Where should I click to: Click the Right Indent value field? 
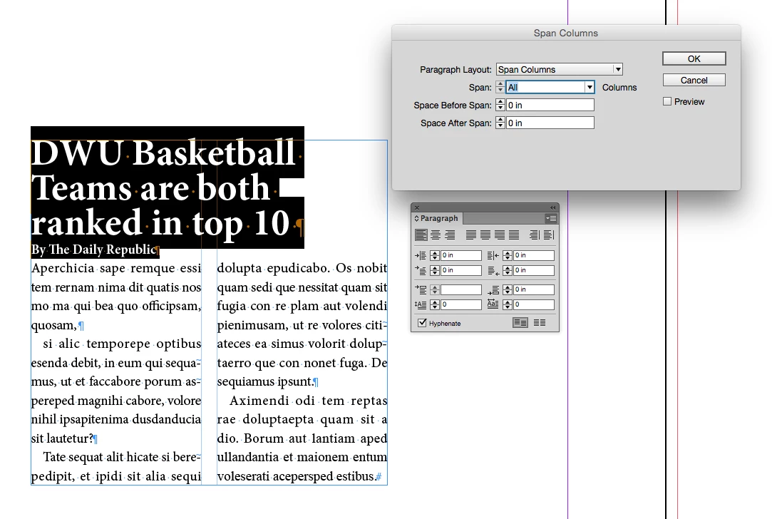(x=534, y=255)
